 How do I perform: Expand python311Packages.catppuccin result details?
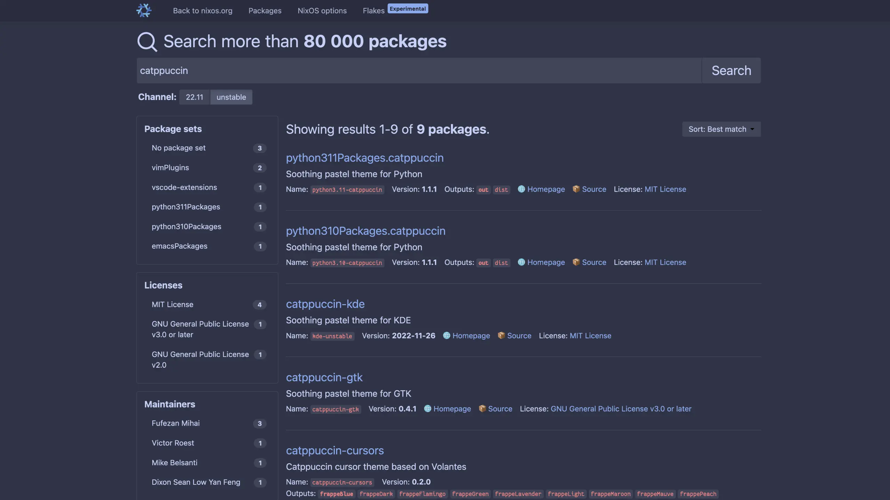(365, 158)
